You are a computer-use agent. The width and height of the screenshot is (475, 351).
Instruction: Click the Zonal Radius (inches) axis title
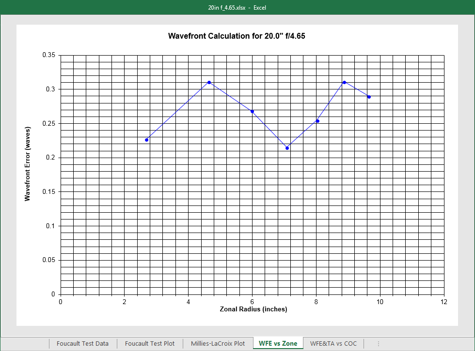(253, 309)
